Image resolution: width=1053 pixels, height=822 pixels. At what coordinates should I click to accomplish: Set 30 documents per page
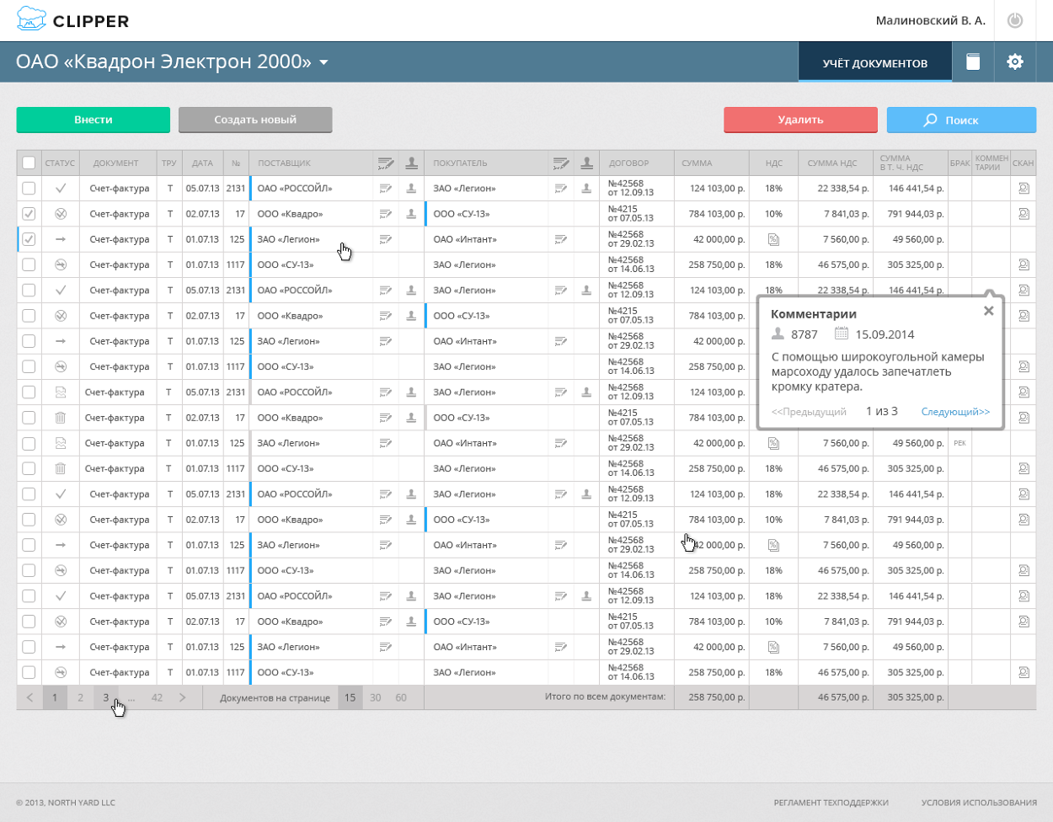pyautogui.click(x=376, y=697)
